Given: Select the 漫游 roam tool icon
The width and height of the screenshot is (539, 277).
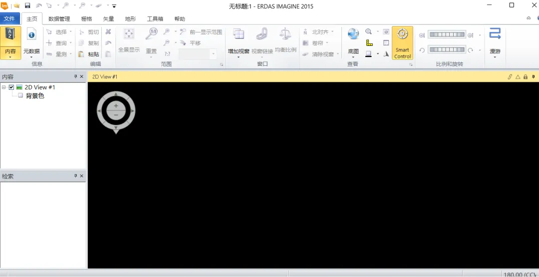Looking at the screenshot, I should tap(495, 33).
